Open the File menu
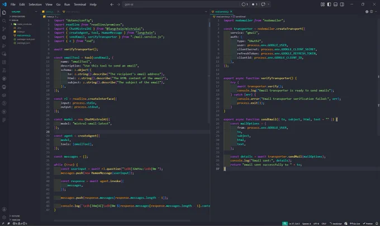This screenshot has width=380, height=226. pyautogui.click(x=13, y=4)
